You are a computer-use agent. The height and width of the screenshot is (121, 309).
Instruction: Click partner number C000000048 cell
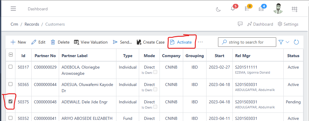click(45, 102)
